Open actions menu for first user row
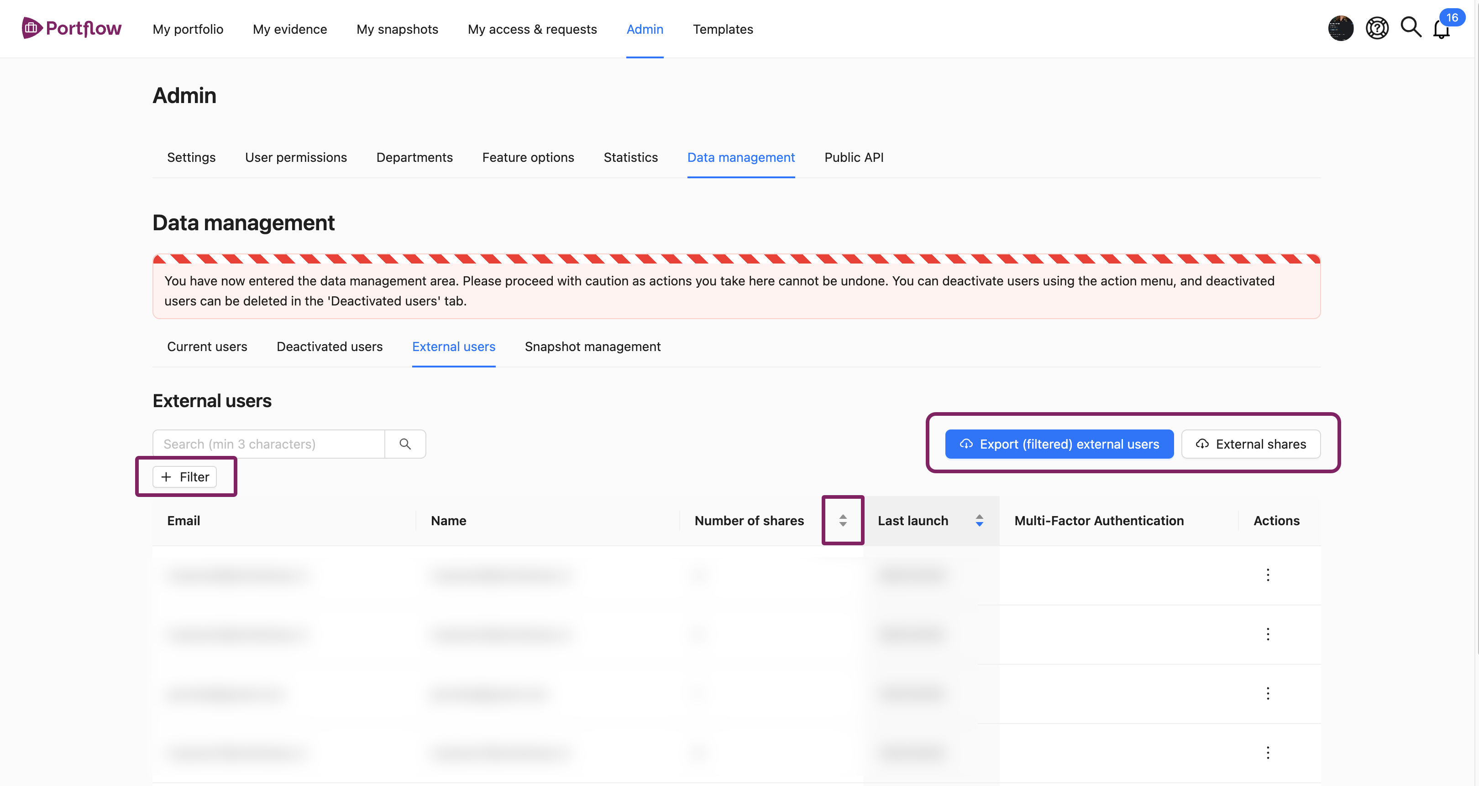The width and height of the screenshot is (1479, 786). 1268,575
